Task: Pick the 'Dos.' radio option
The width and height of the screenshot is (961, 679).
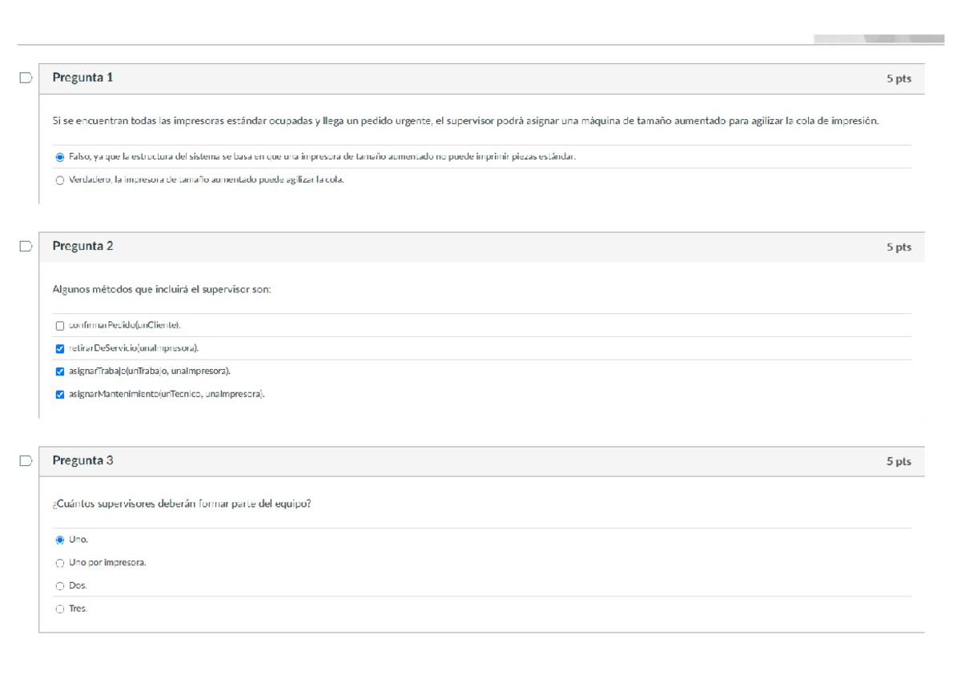Action: 60,586
